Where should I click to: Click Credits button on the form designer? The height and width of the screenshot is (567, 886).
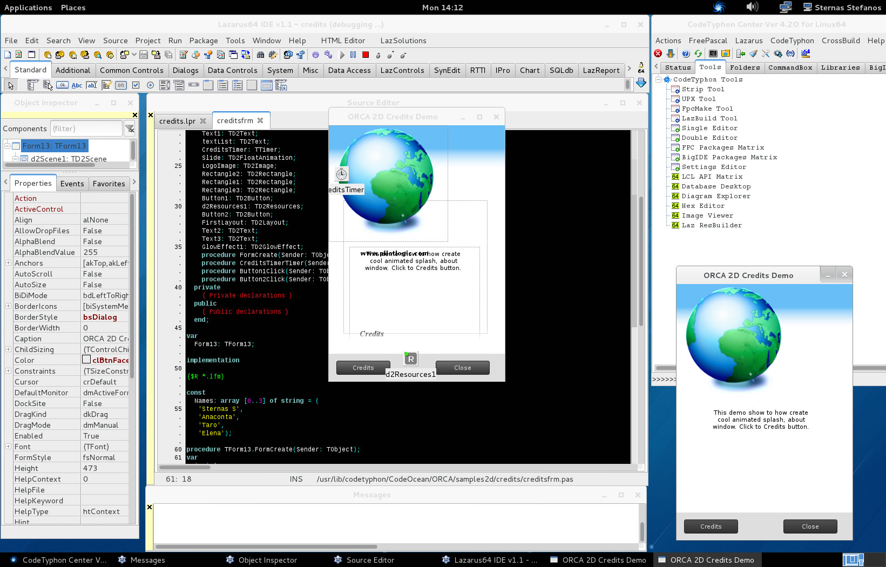pos(363,368)
